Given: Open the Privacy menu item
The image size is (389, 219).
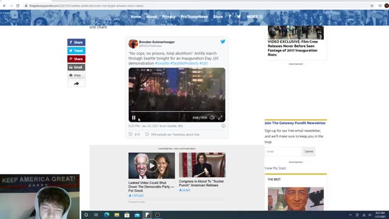Looking at the screenshot, I should tap(169, 16).
